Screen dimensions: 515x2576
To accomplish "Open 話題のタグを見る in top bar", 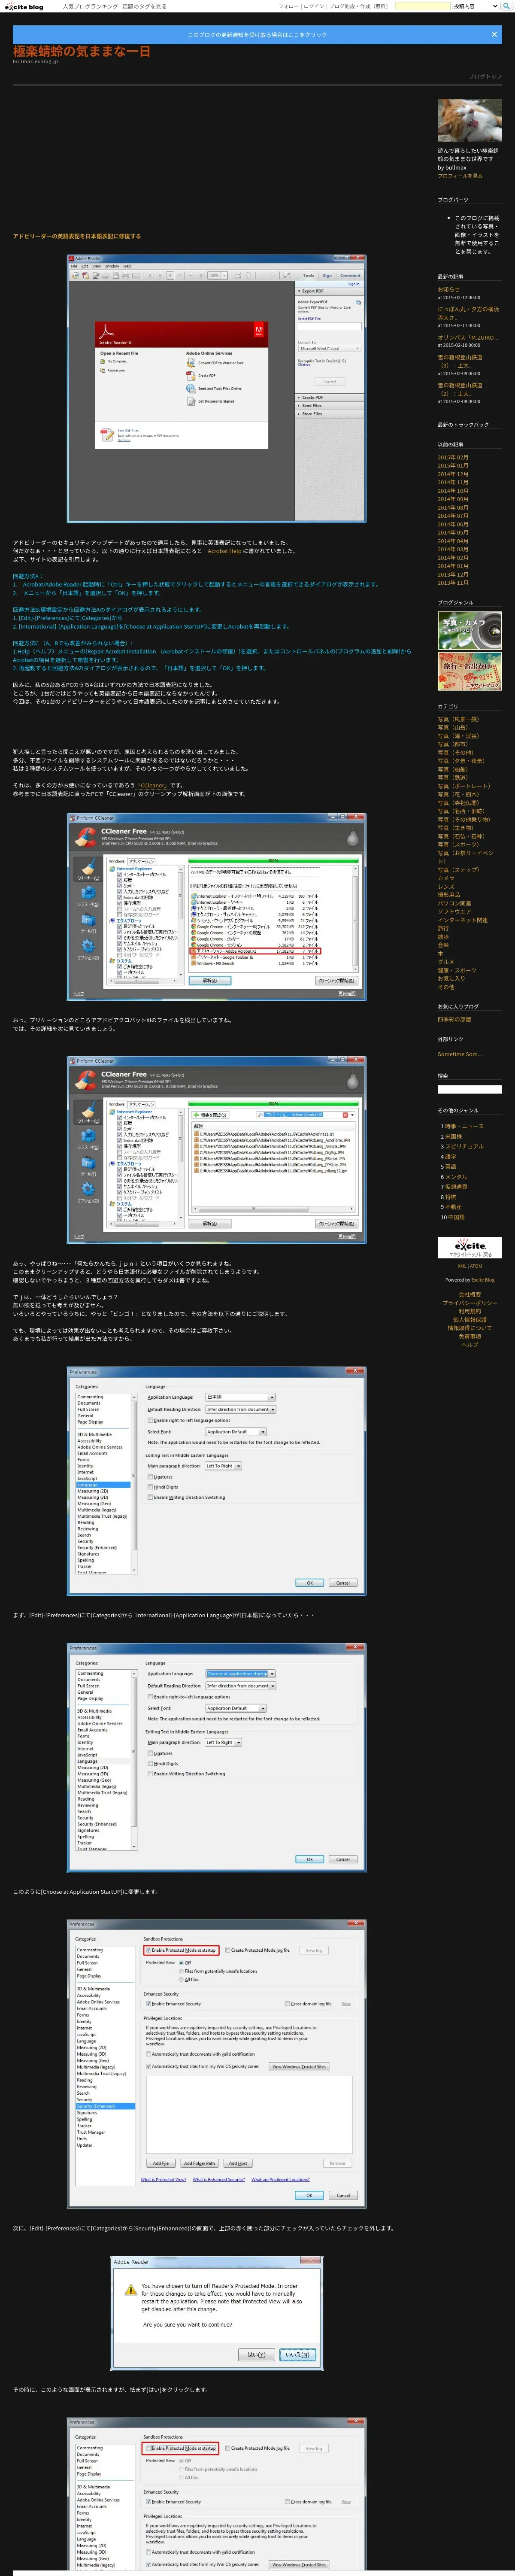I will 145,6.
